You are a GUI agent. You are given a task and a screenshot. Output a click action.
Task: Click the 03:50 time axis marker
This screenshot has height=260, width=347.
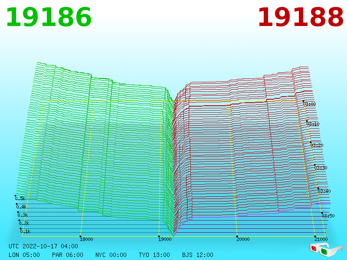point(328,216)
